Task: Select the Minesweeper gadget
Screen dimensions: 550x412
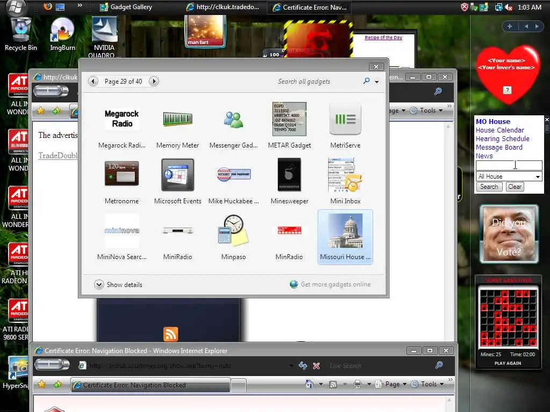Action: [x=290, y=181]
